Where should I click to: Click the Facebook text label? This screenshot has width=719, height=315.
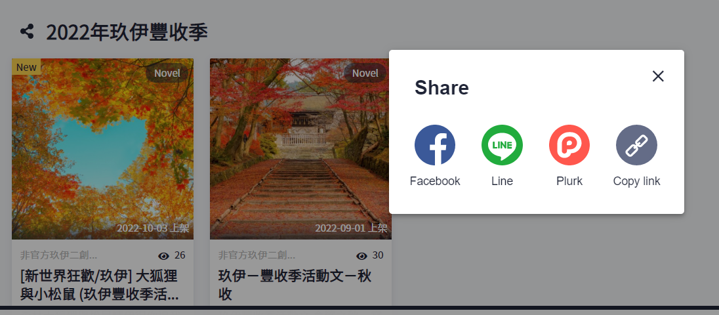435,181
